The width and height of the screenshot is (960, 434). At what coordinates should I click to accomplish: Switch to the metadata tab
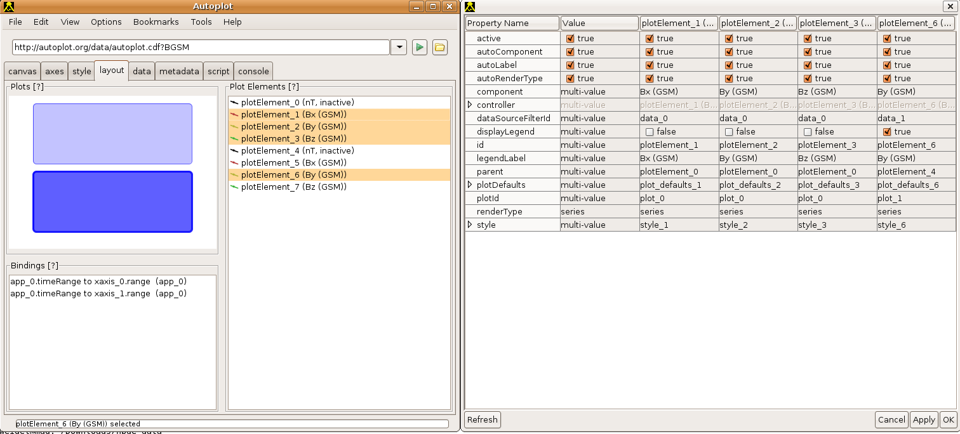[x=179, y=72]
